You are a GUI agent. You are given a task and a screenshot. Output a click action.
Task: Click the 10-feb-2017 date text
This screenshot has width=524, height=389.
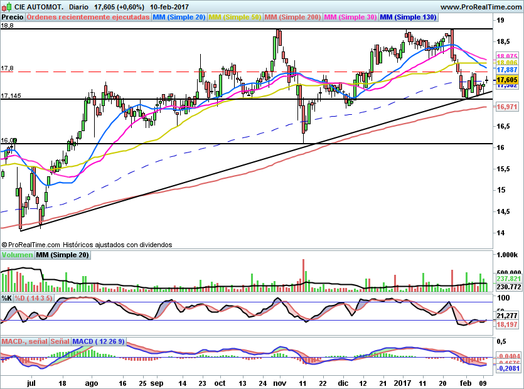tap(169, 7)
